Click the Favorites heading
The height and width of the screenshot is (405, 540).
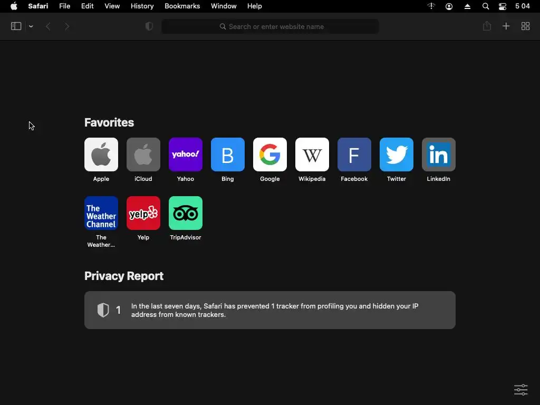click(109, 122)
